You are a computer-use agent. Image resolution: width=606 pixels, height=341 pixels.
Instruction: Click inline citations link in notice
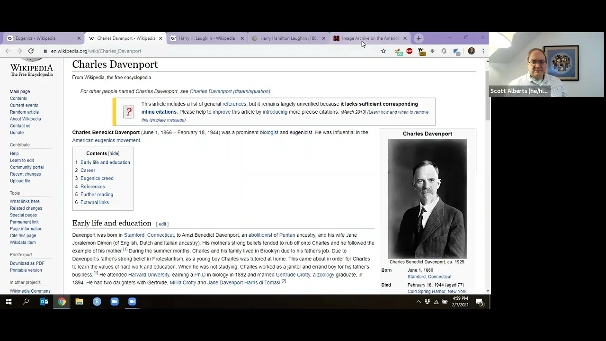tap(159, 112)
